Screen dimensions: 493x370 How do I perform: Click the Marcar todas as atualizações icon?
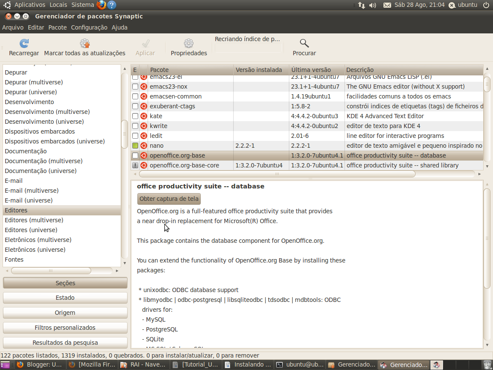pyautogui.click(x=85, y=43)
